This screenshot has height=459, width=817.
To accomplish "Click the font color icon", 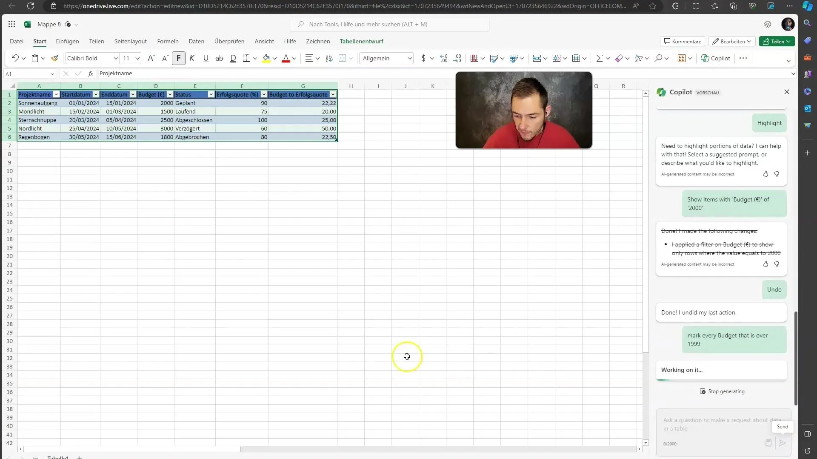I will [x=286, y=58].
